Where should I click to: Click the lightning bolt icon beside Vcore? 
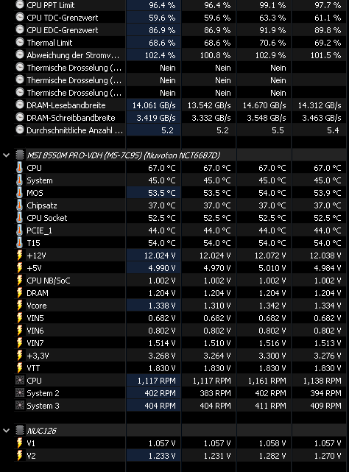click(20, 306)
